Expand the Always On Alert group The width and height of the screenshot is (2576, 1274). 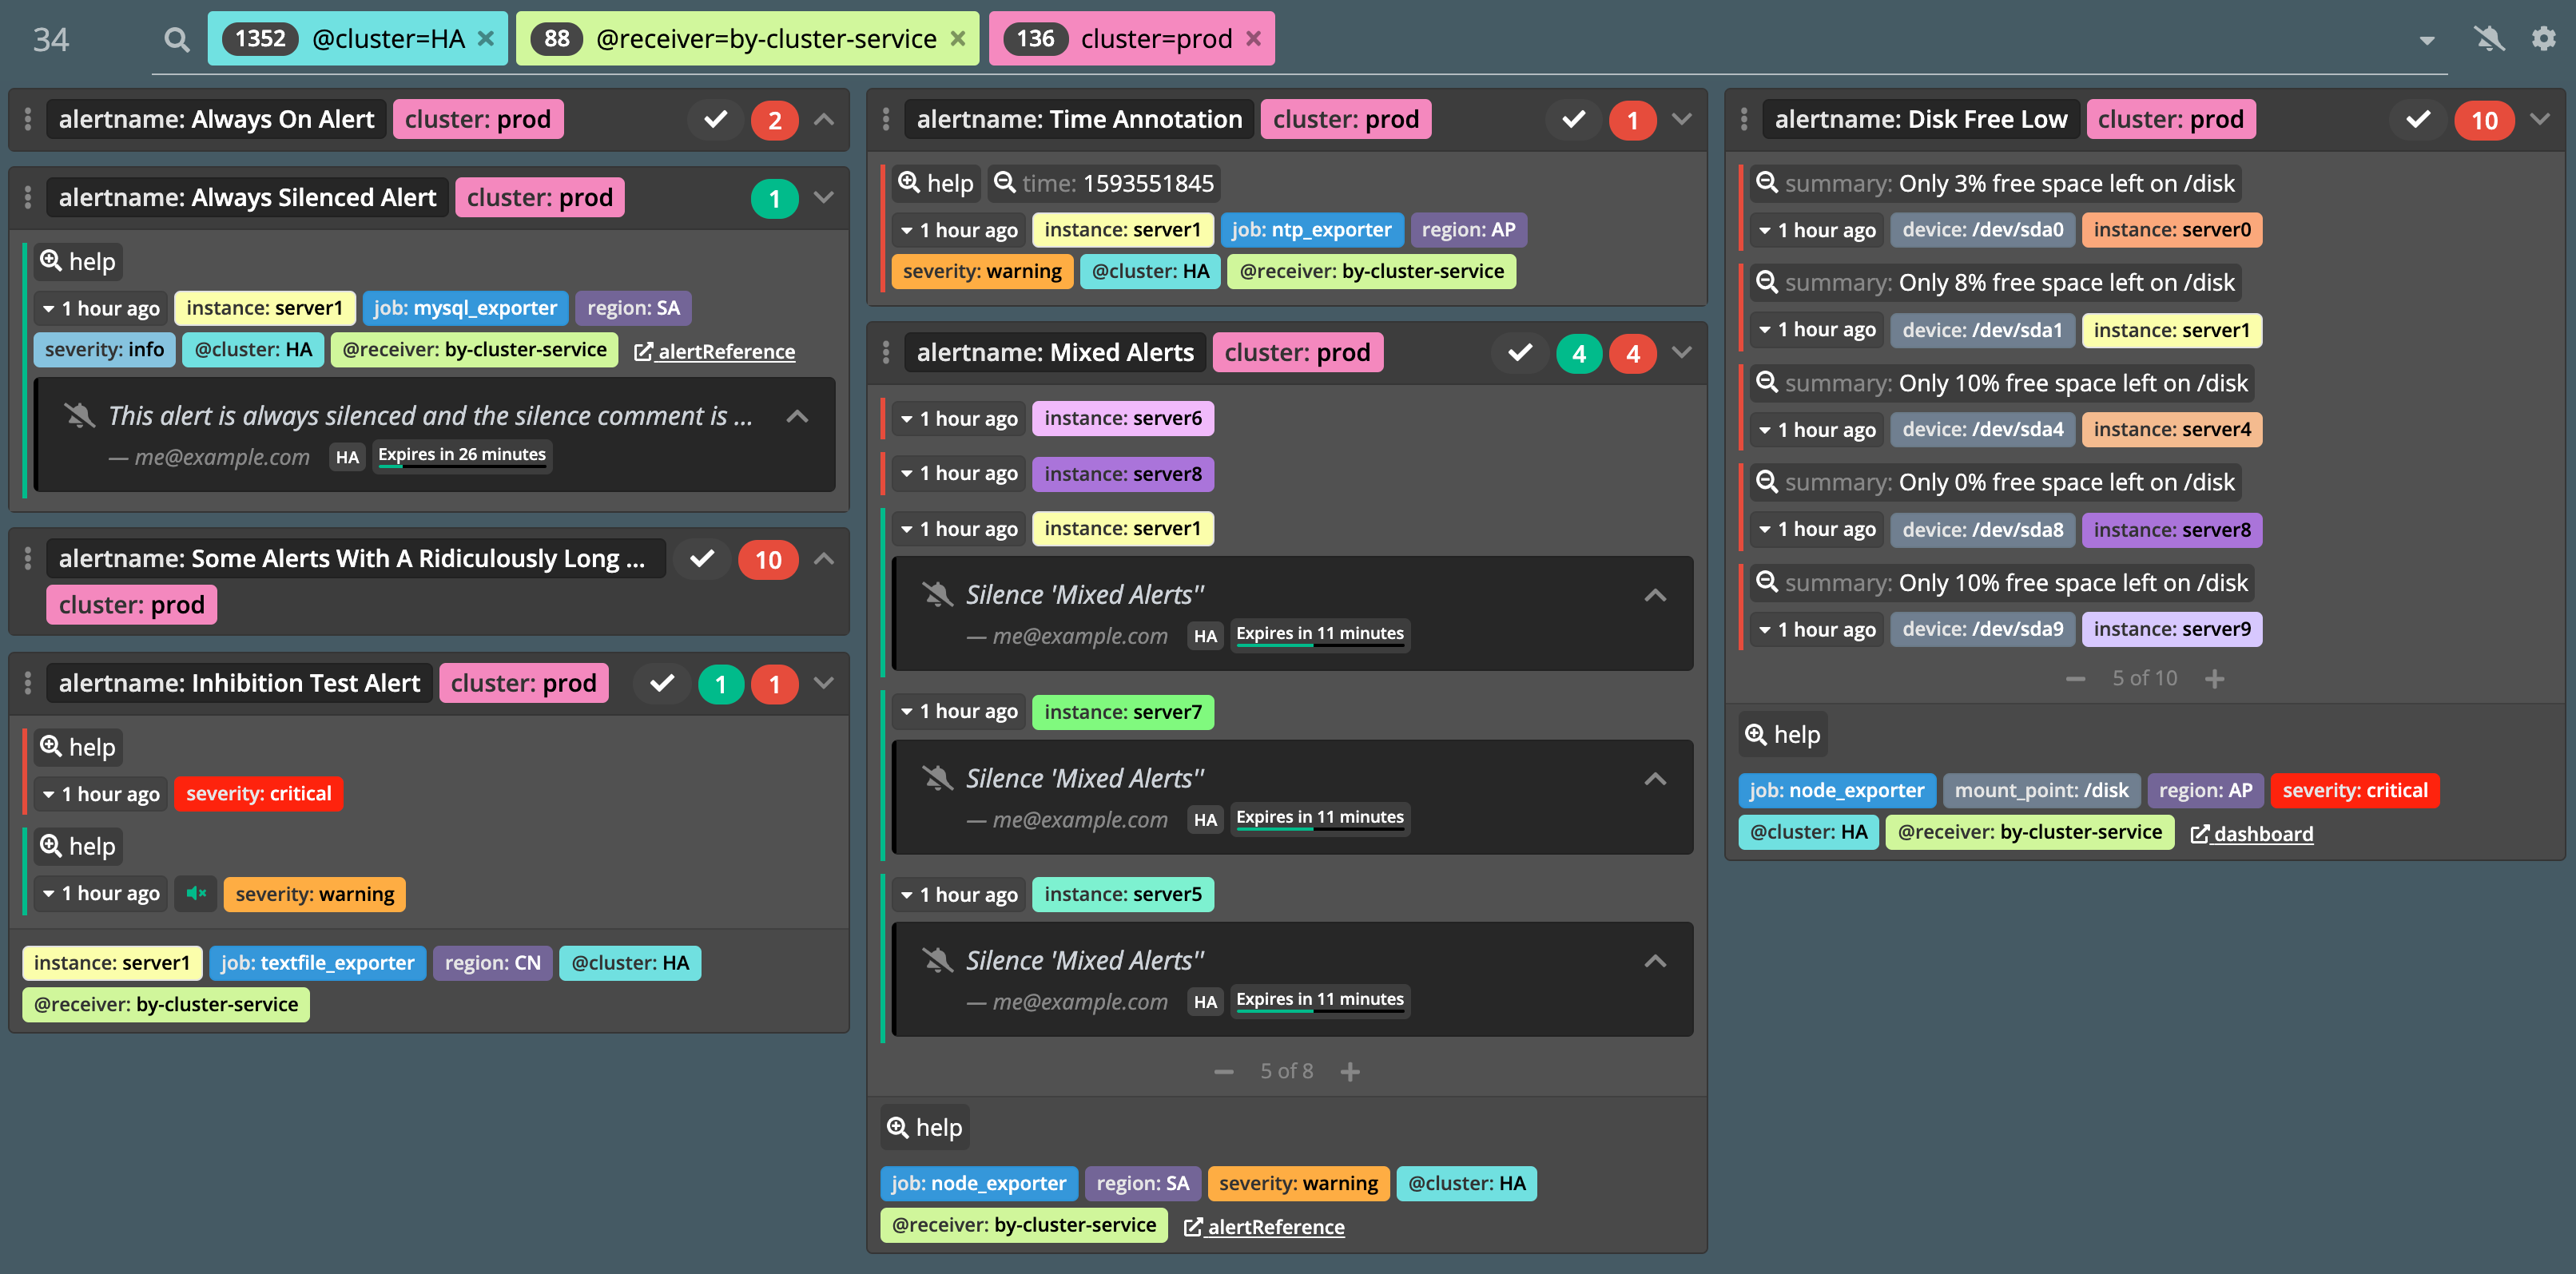824,119
